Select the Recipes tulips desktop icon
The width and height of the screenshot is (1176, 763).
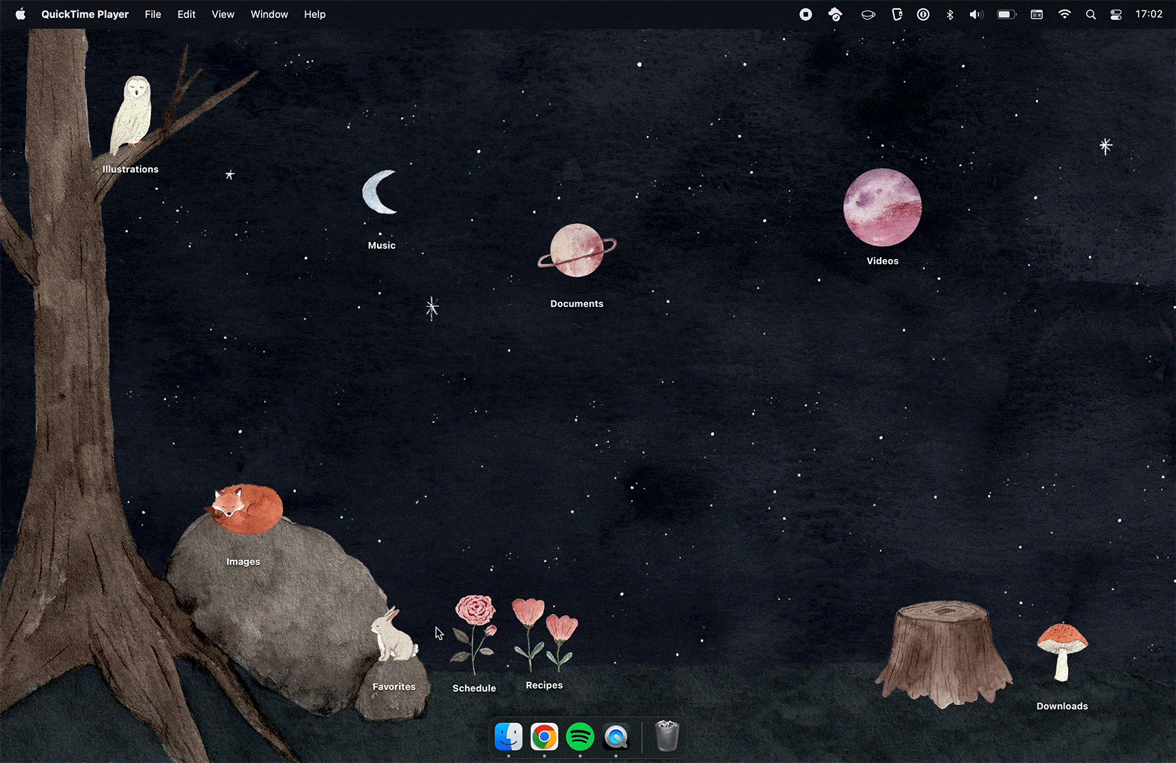click(544, 634)
